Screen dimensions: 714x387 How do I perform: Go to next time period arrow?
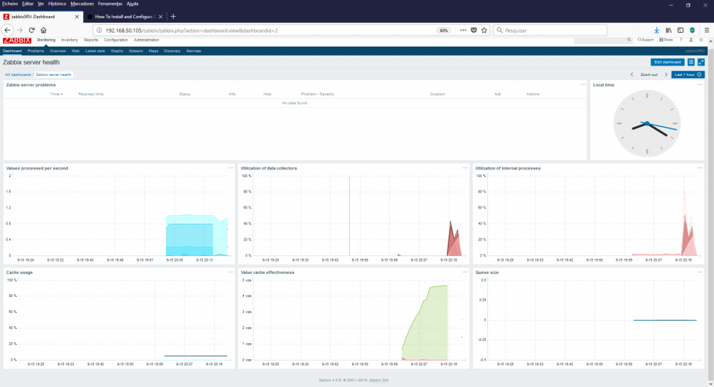point(666,74)
